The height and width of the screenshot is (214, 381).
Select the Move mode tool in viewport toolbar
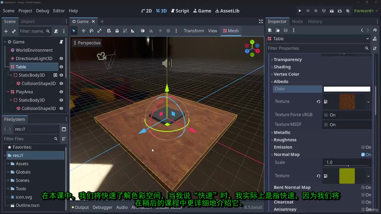[83, 31]
